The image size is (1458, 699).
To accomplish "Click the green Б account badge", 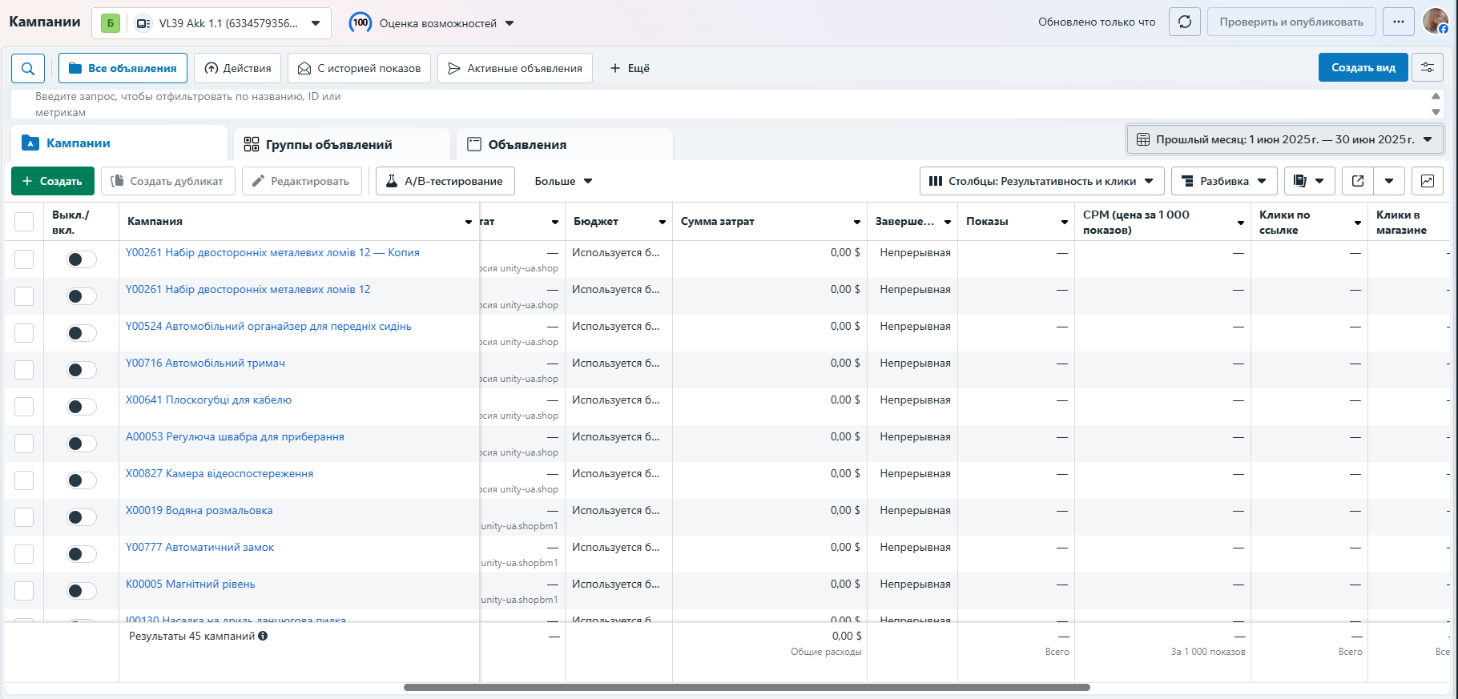I will tap(111, 23).
